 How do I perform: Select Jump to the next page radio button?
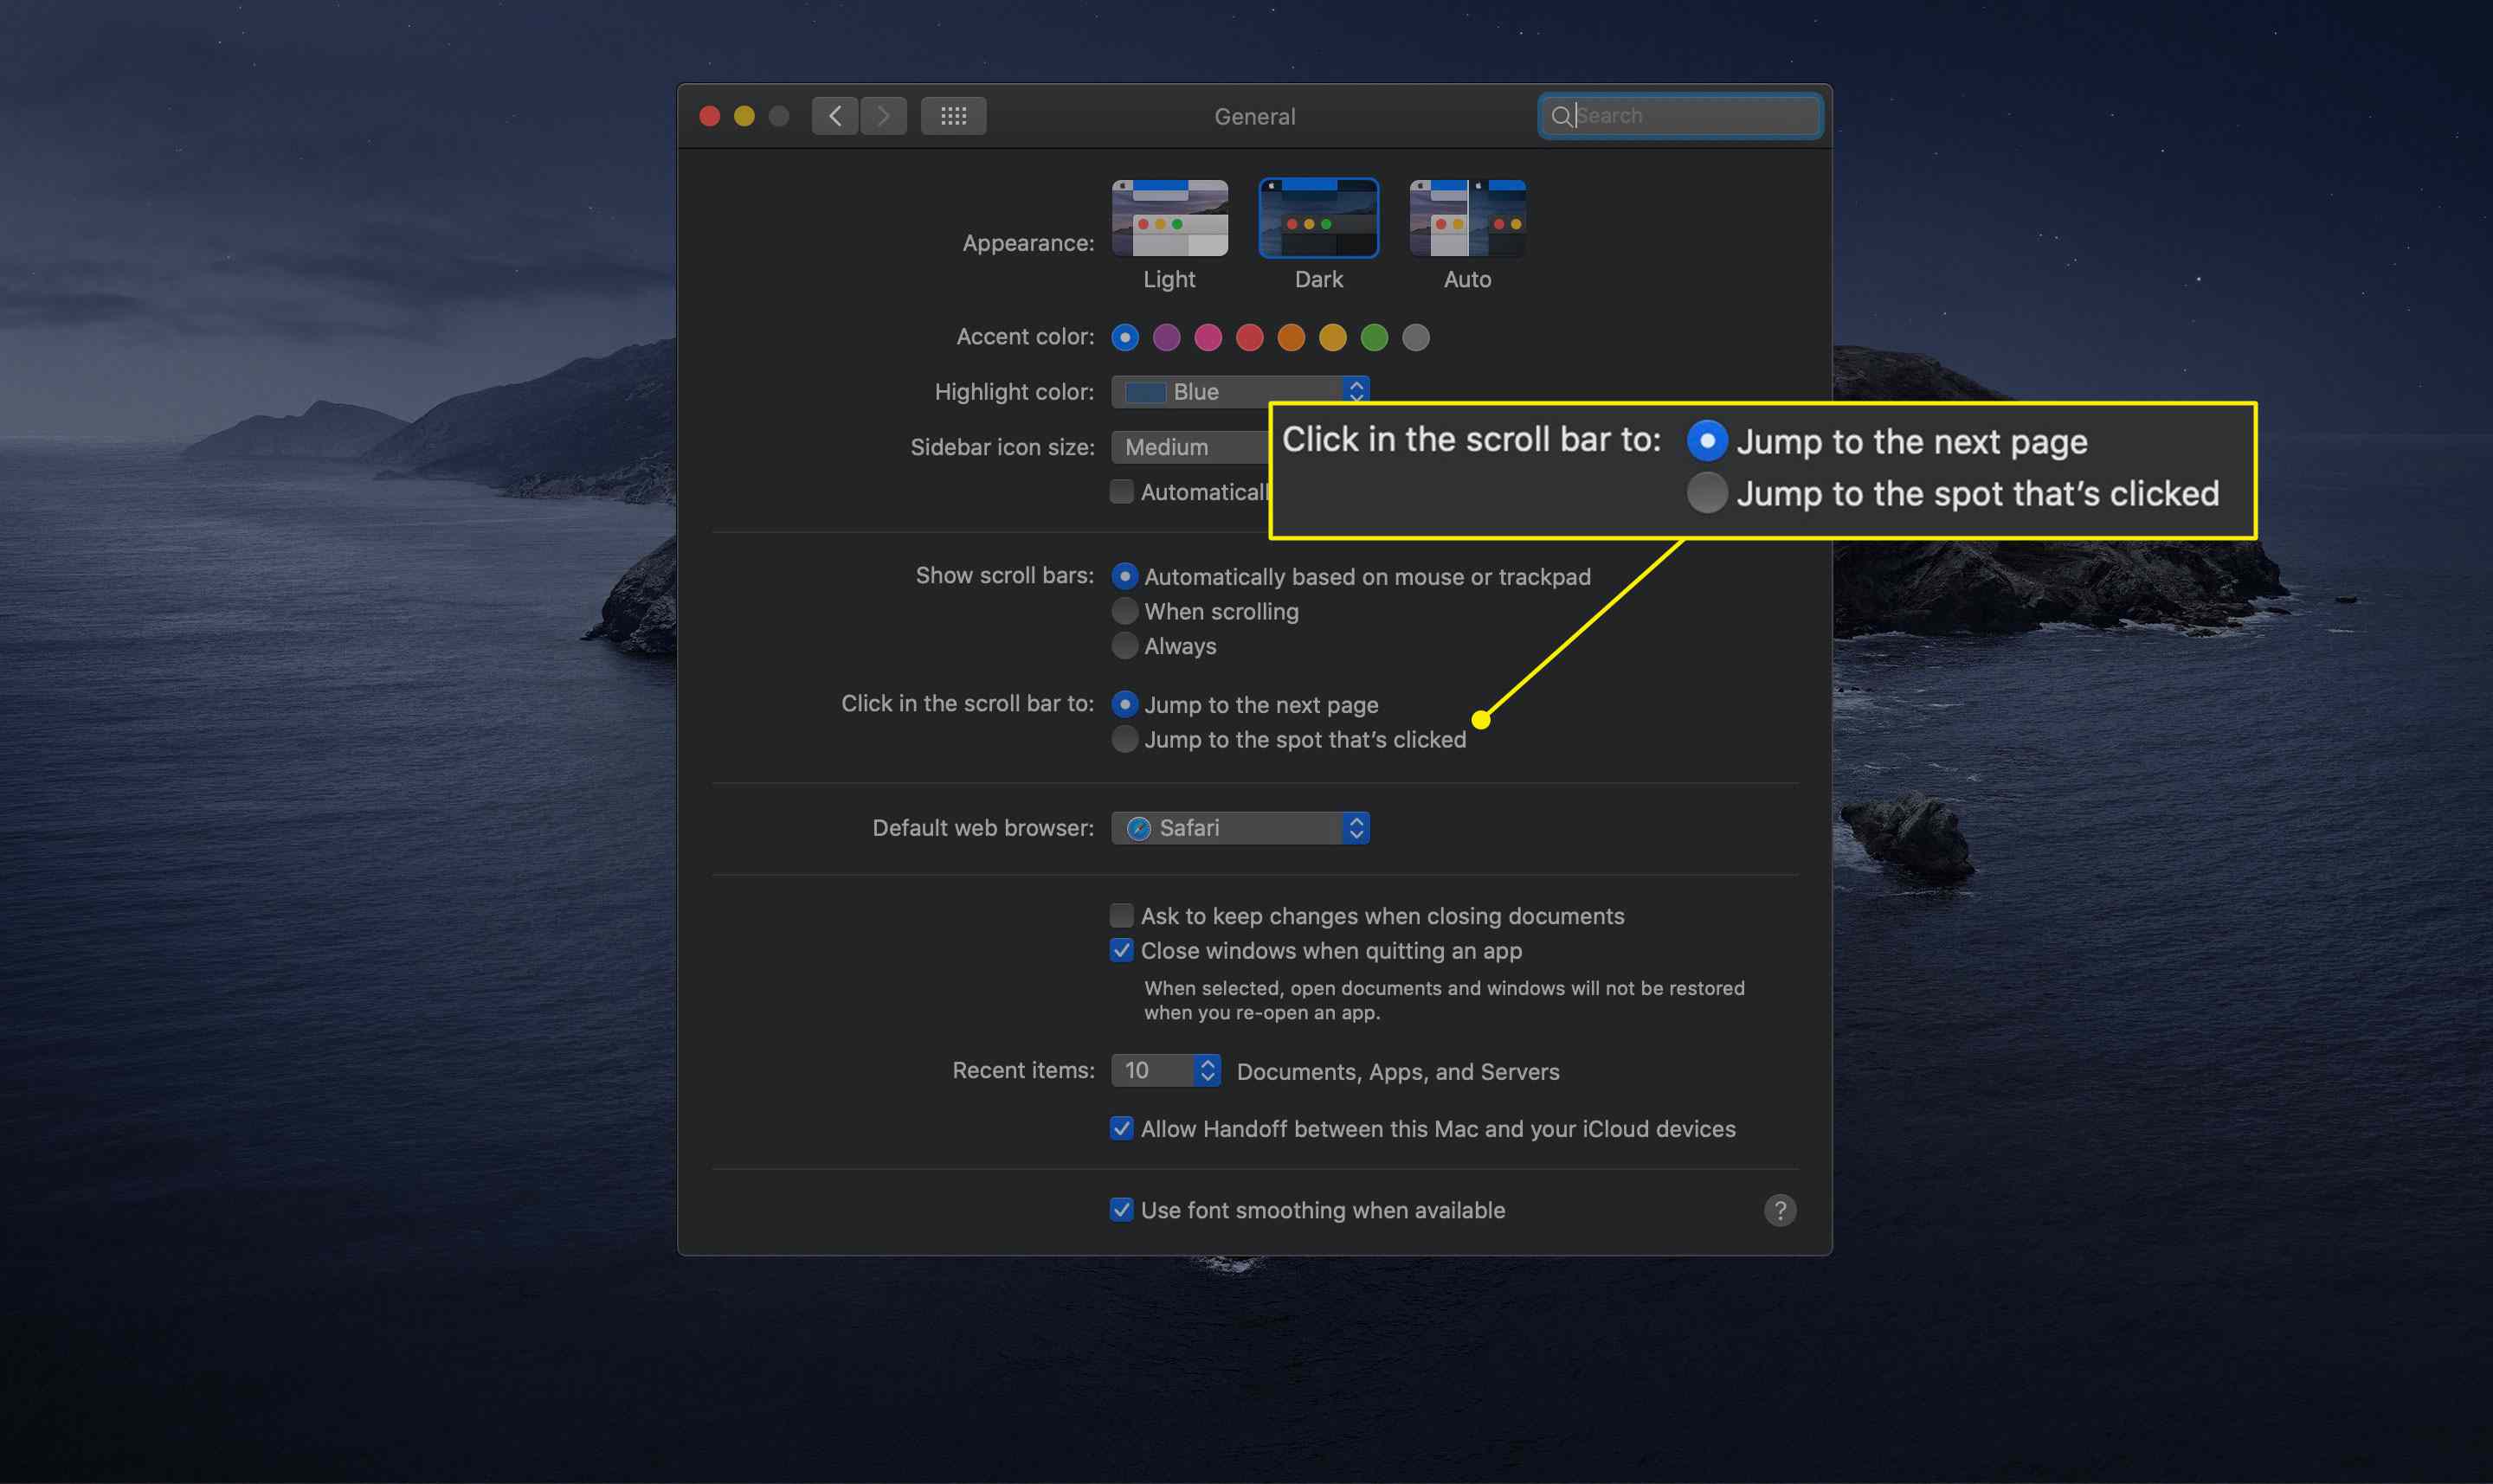pos(1124,703)
